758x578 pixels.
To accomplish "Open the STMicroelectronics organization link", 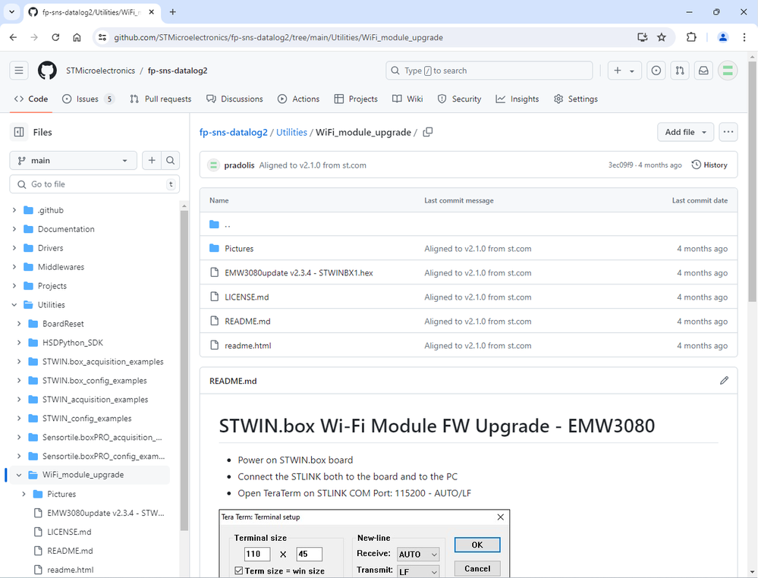I will pyautogui.click(x=101, y=71).
